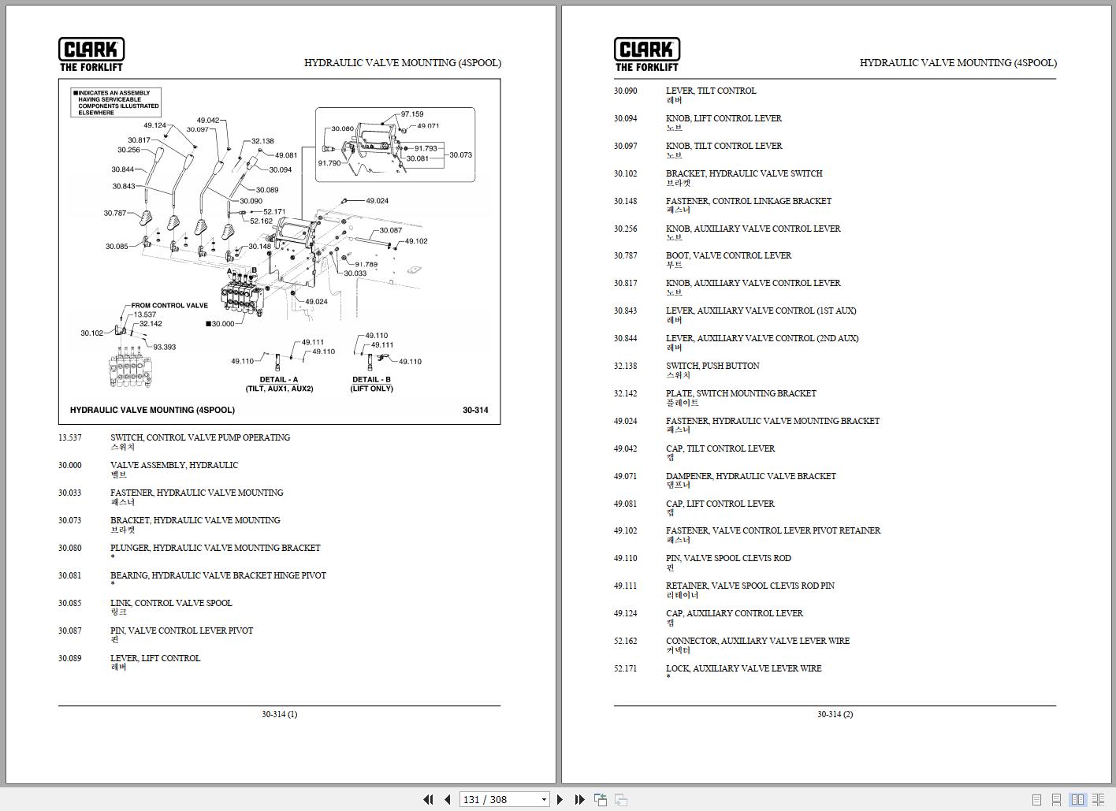Click 'BEARING, HYDRAULIC VALVE BRACKET HINGE PIVOT'
The image size is (1116, 811).
(218, 575)
